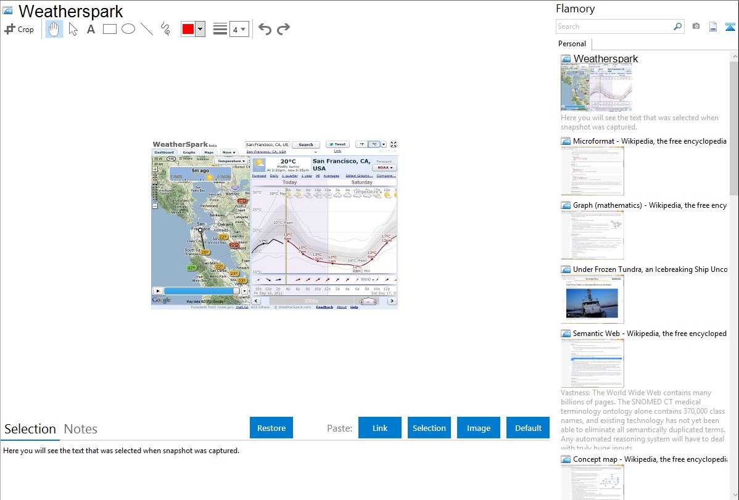Click the Under Frozen Tundra entry browser icon
739x500 pixels.
(566, 269)
